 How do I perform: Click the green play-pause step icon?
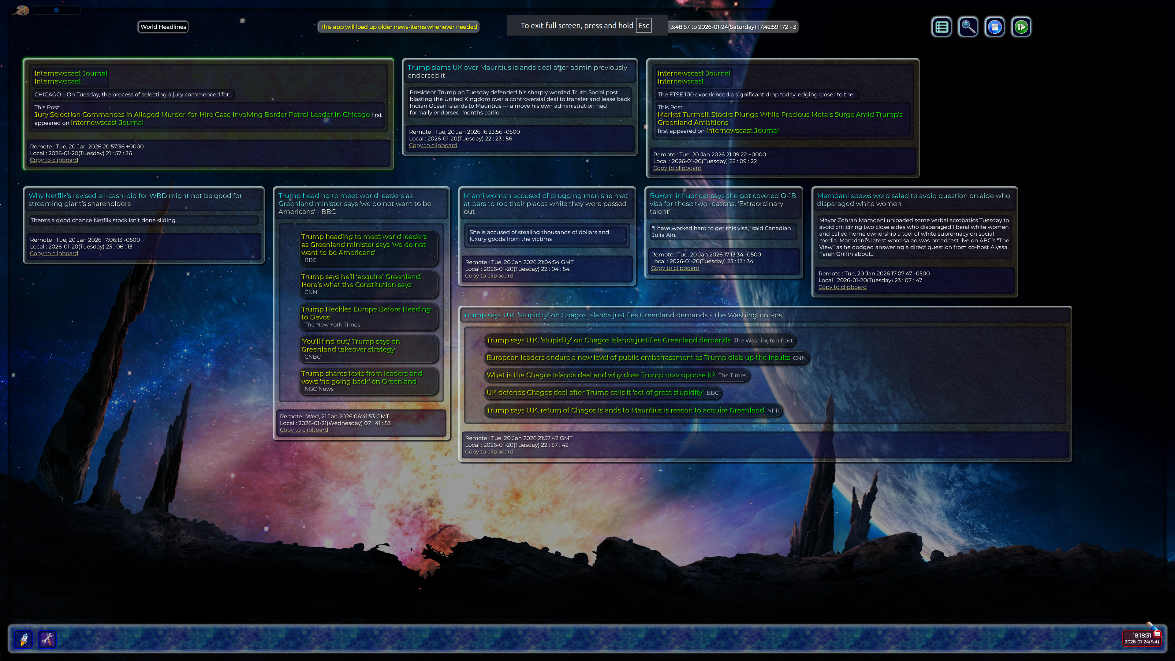coord(1021,27)
